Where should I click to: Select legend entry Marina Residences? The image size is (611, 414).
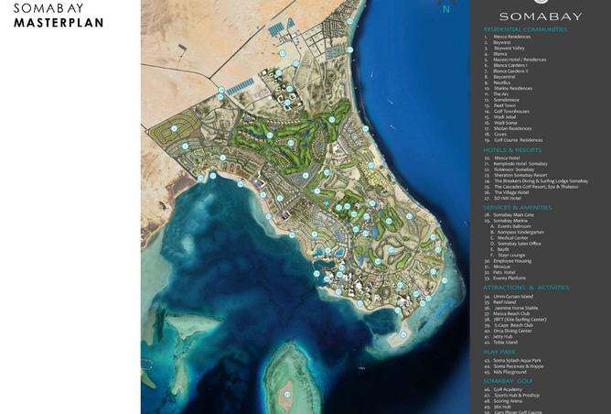click(x=509, y=88)
